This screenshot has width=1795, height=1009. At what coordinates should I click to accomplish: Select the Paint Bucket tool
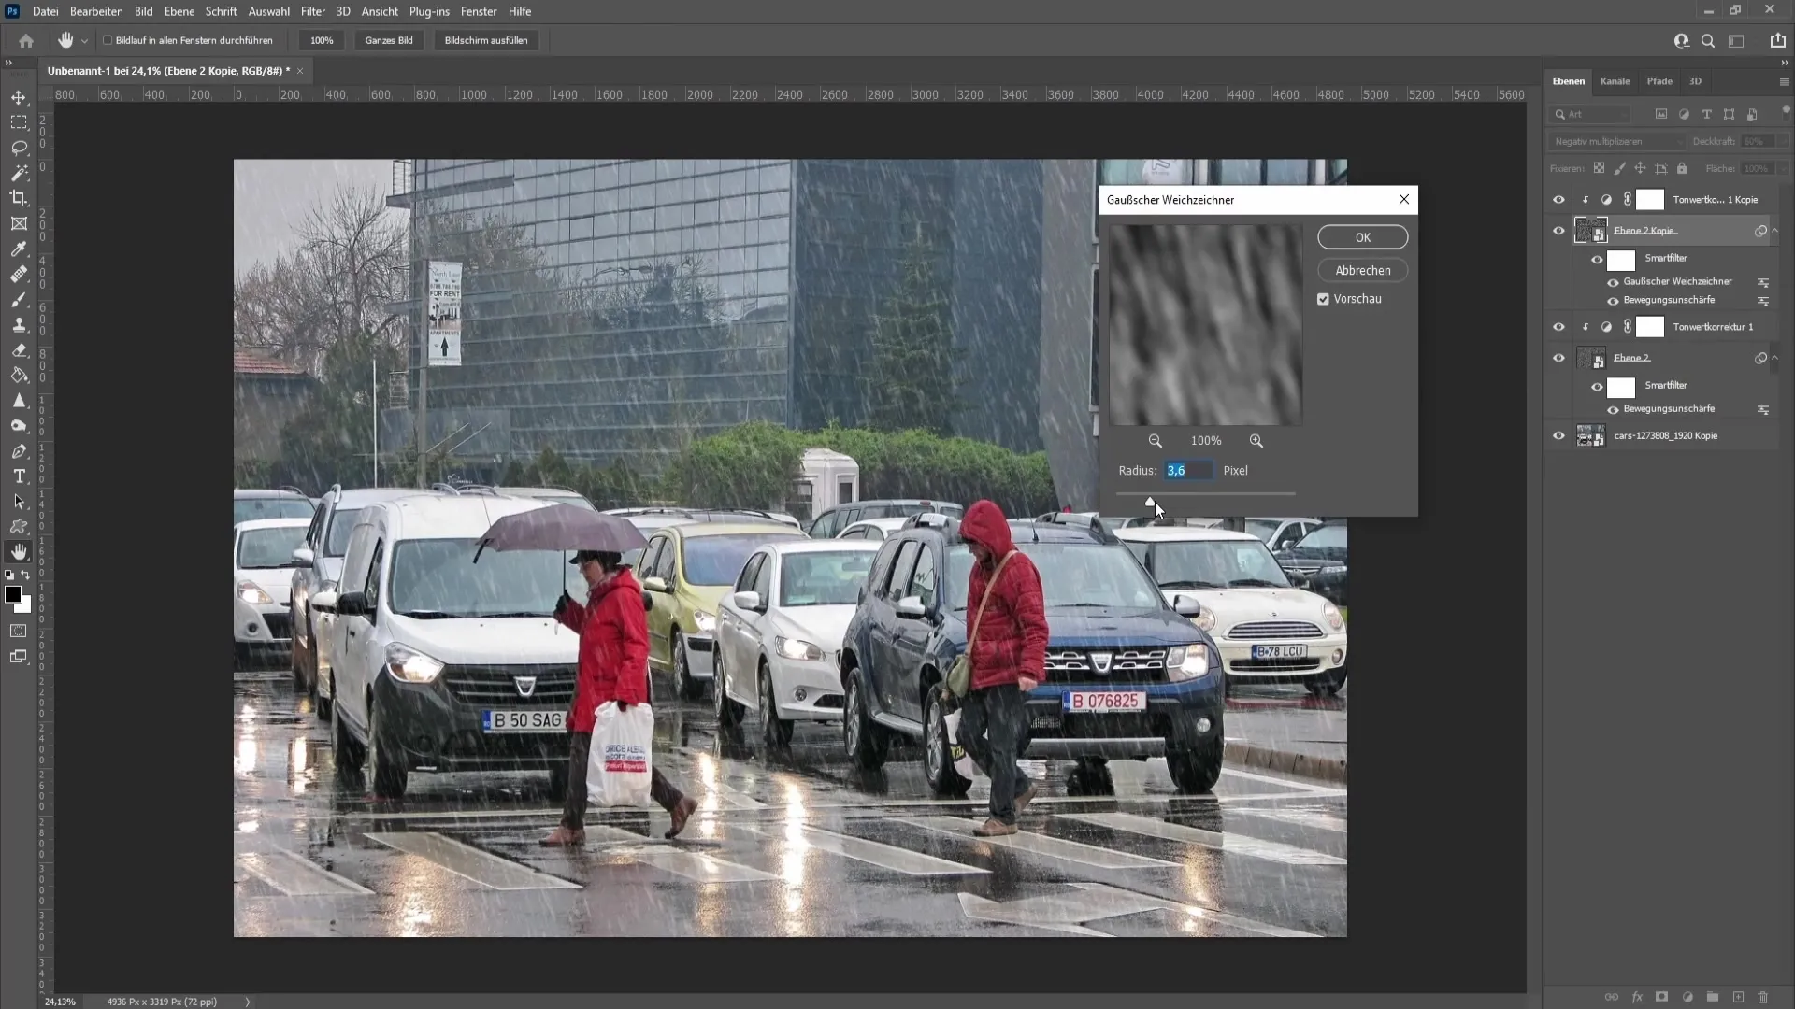tap(19, 376)
